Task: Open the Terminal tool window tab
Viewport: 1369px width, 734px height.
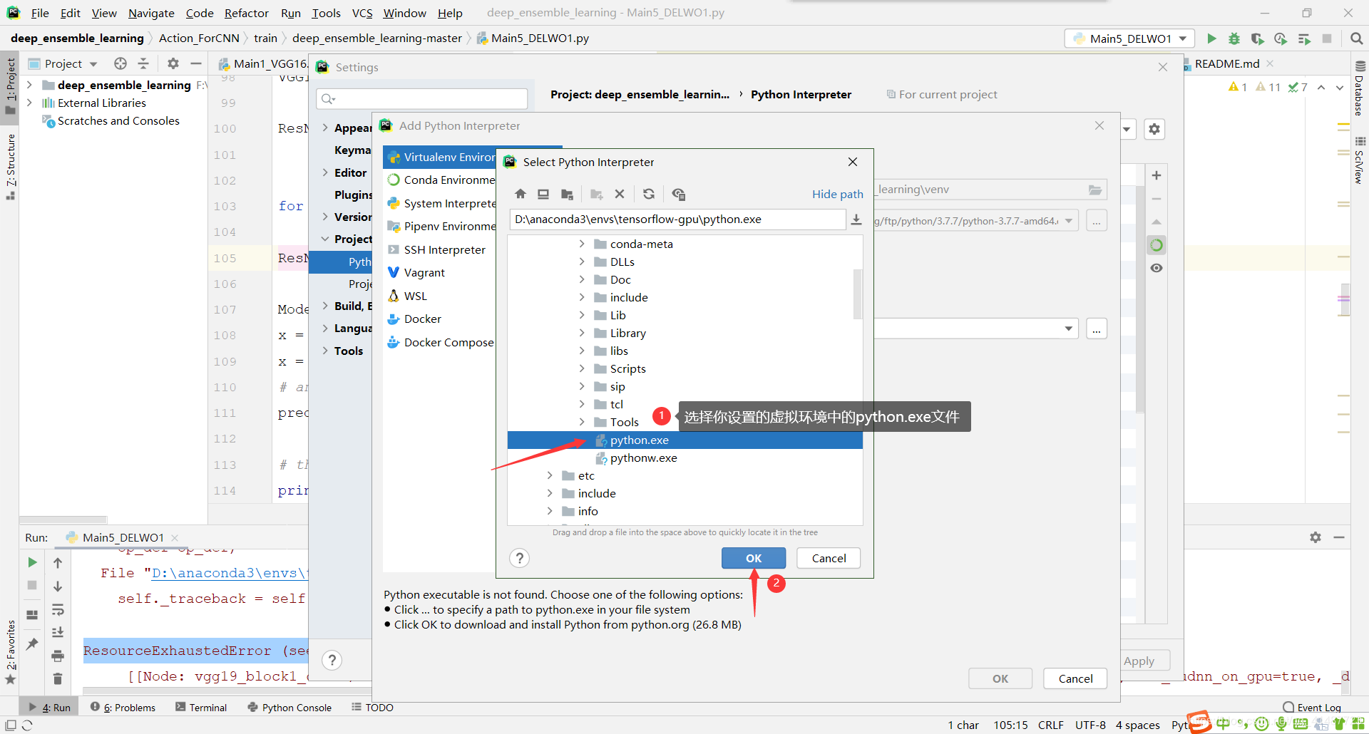Action: coord(201,708)
